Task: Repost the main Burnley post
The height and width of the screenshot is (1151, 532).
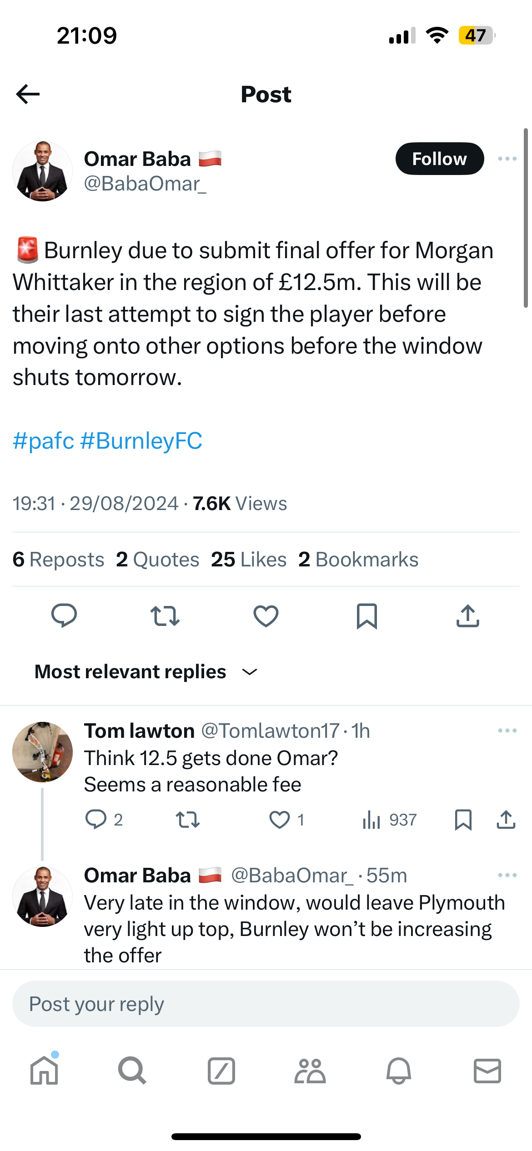Action: click(x=165, y=616)
